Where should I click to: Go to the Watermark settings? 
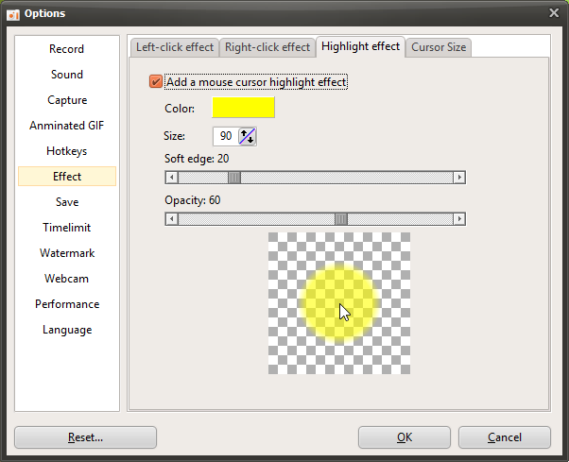(67, 253)
